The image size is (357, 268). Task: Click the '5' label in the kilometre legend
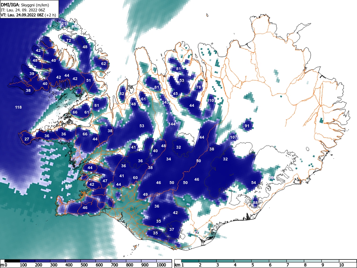click(252, 265)
